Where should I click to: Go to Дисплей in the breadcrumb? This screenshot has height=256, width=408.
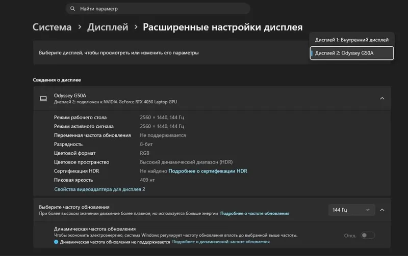pos(108,27)
